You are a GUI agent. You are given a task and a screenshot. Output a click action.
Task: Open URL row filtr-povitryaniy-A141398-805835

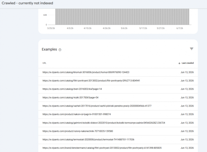click(118, 148)
